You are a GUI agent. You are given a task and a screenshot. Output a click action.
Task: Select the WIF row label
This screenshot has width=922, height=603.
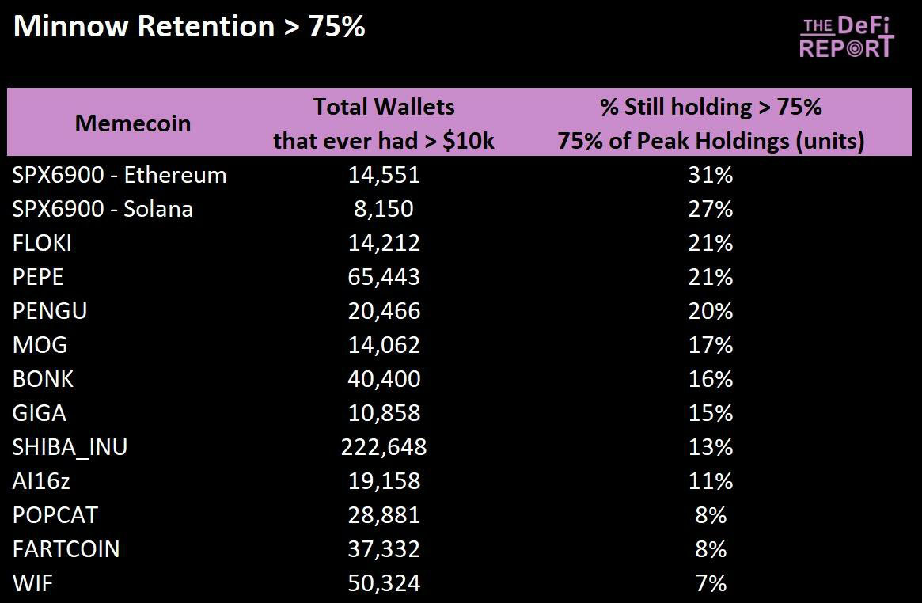point(32,583)
